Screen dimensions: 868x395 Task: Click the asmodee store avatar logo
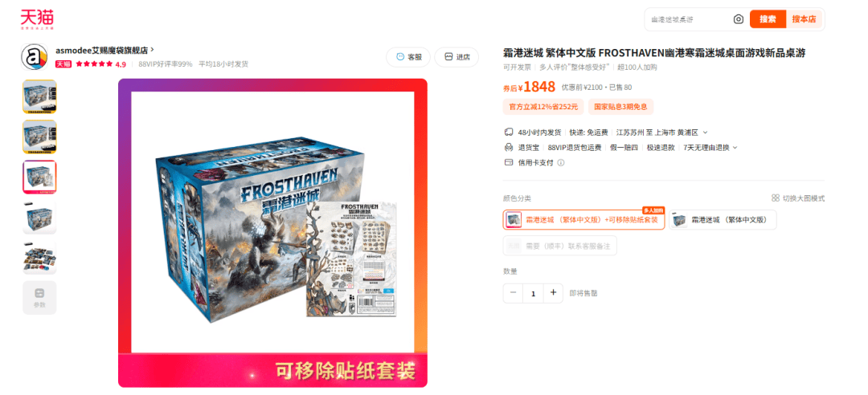pos(35,57)
